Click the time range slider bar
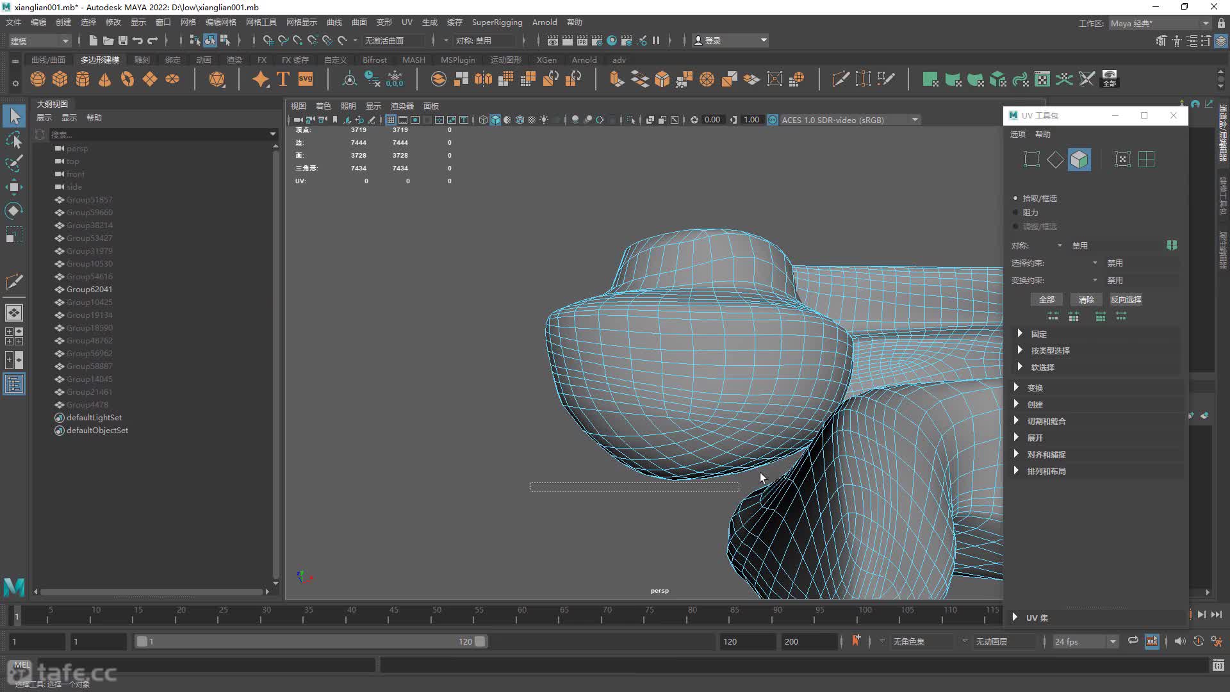Viewport: 1230px width, 692px height. pos(311,641)
